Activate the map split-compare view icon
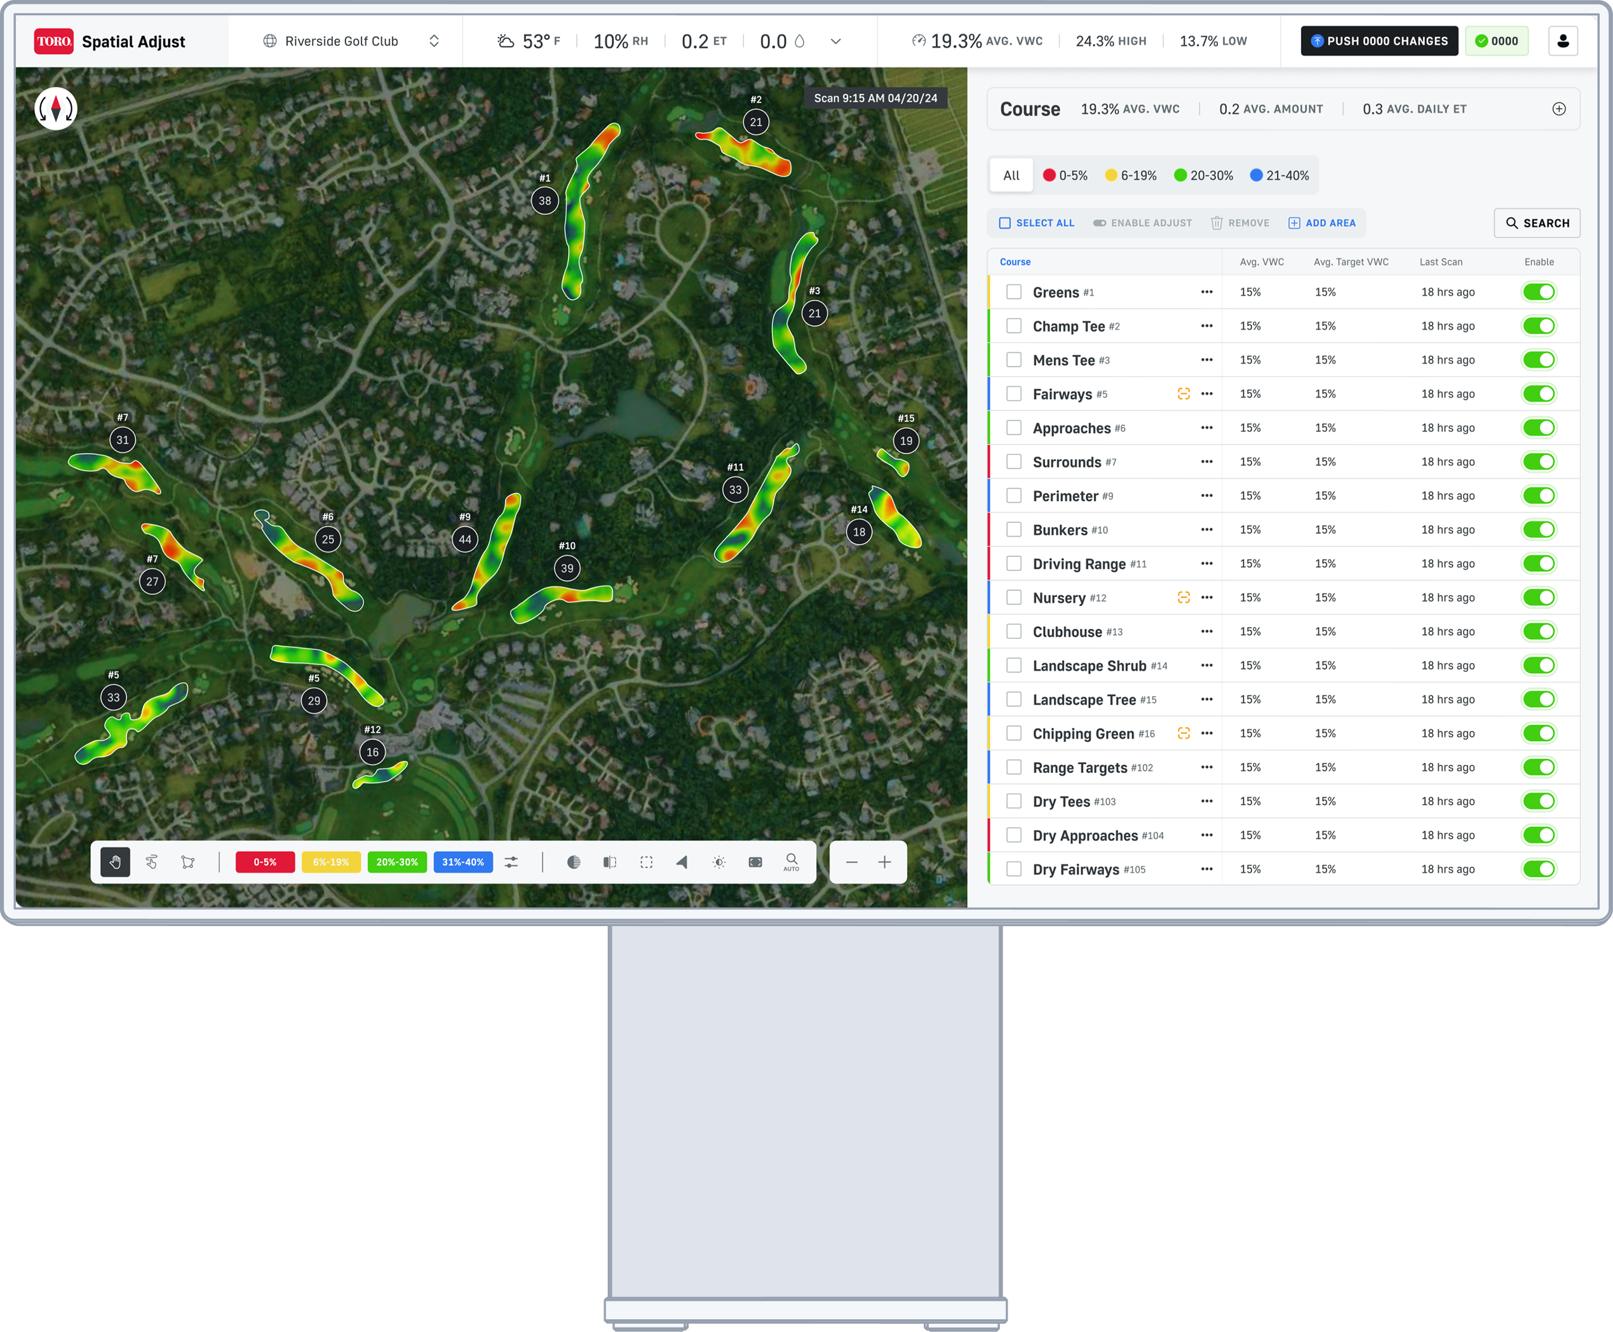The width and height of the screenshot is (1613, 1332). (x=609, y=863)
